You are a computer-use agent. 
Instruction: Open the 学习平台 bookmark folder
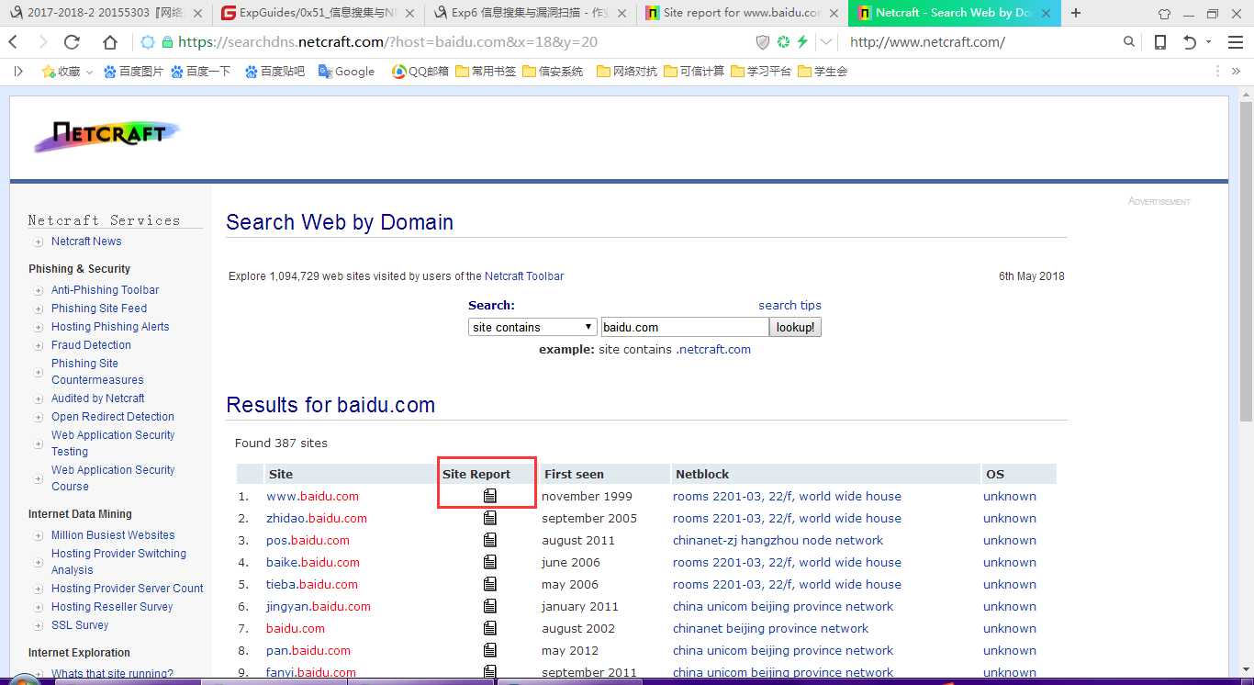[761, 72]
